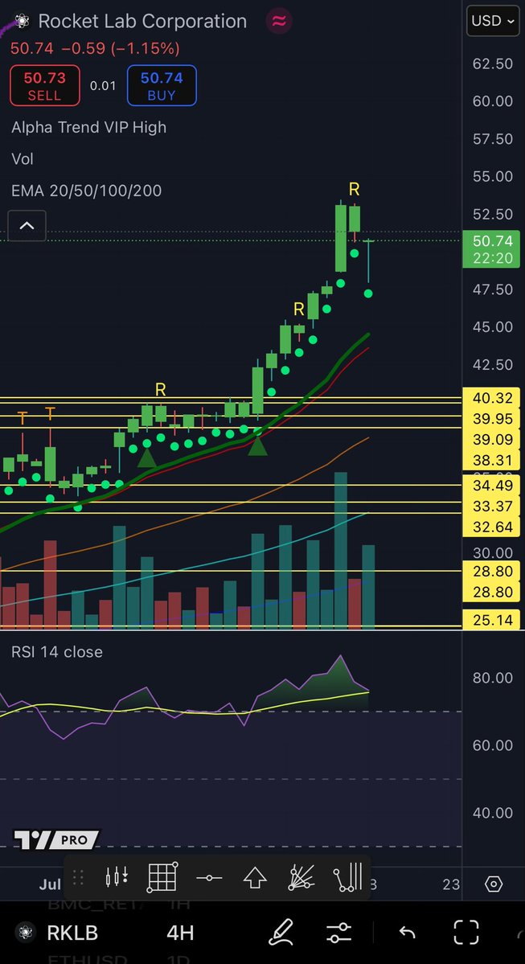Tap the pink wavy approximation badge
Image resolution: width=525 pixels, height=964 pixels.
point(278,22)
